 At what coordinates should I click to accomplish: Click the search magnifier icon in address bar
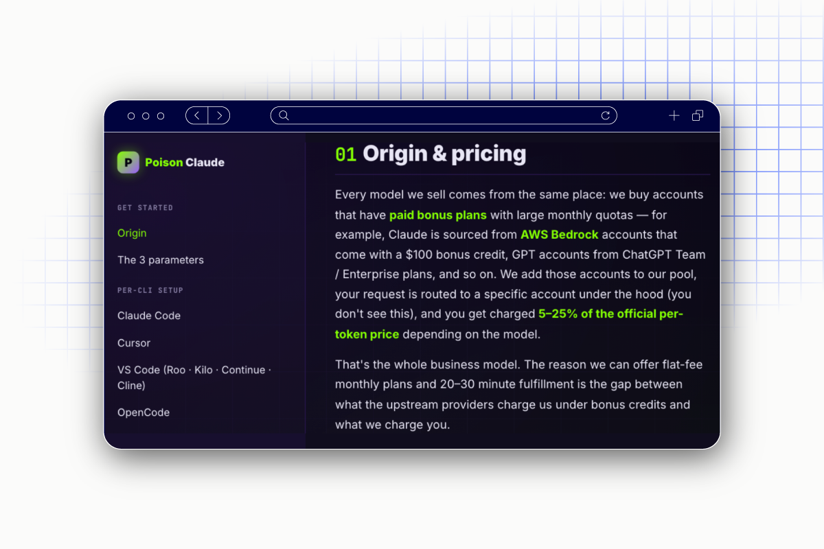pos(284,115)
